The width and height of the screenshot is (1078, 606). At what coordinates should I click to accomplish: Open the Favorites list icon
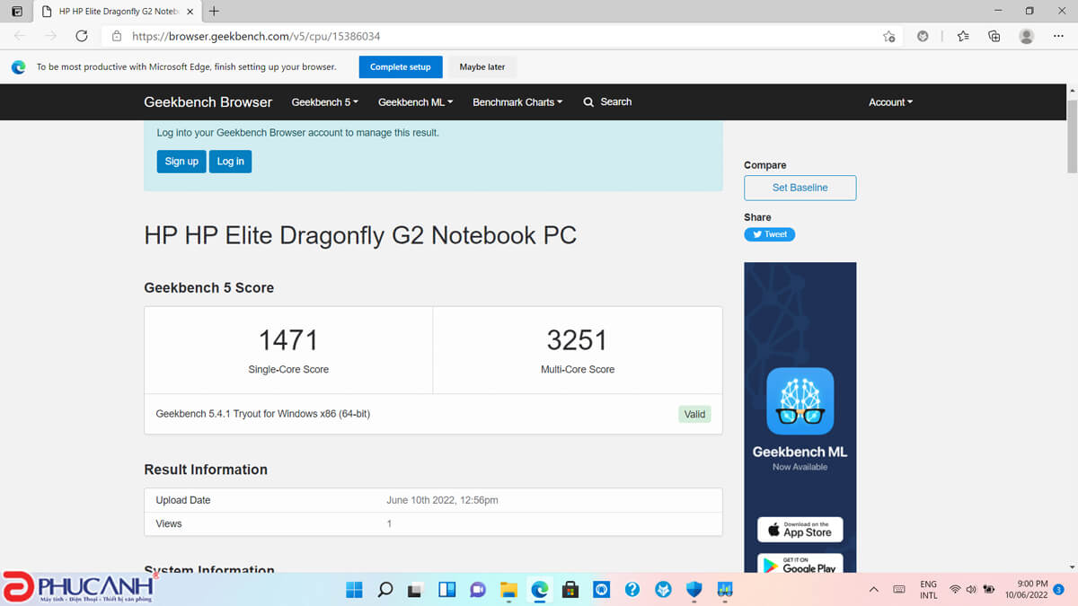click(963, 37)
